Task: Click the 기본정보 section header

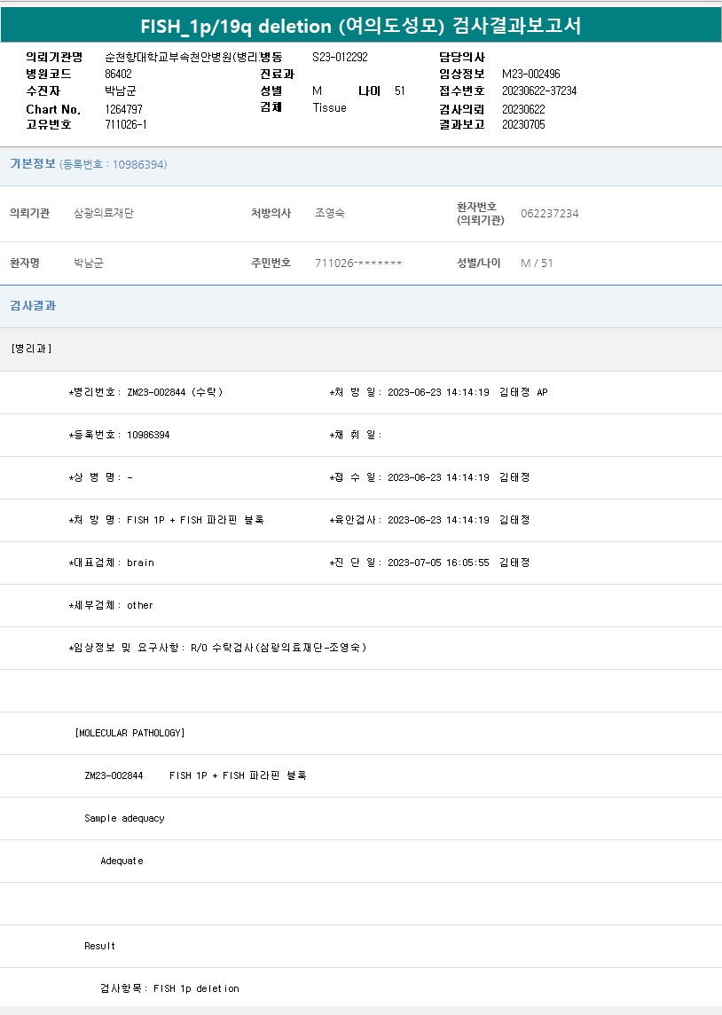Action: 33,164
